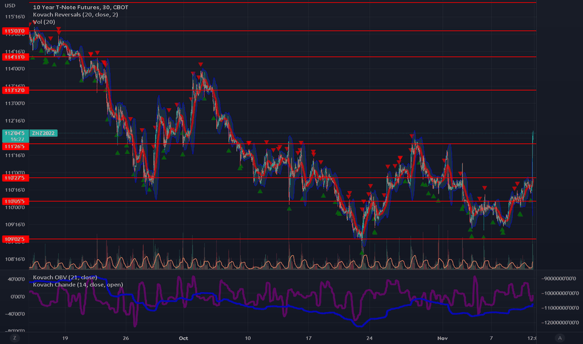The image size is (583, 344).
Task: Click the 24 date on time axis
Action: 369,338
